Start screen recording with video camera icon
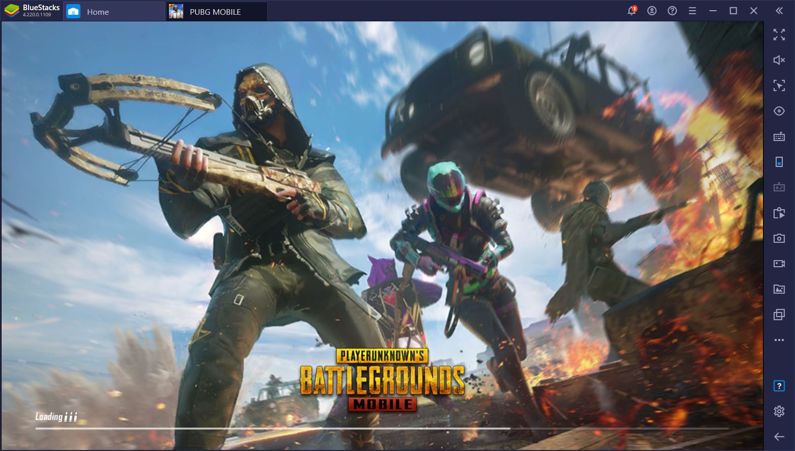795x451 pixels. pos(779,264)
